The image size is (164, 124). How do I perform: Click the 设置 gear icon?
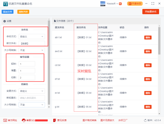5,21
